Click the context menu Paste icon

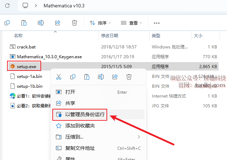click(87, 77)
